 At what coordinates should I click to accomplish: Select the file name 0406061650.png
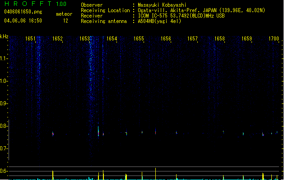tap(23, 12)
